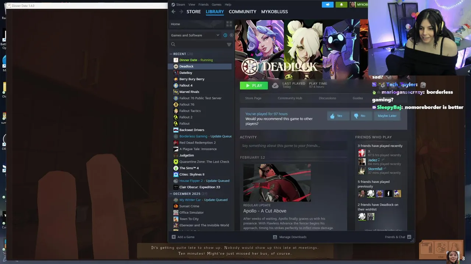Go to the COMMUNITY tab
Image resolution: width=471 pixels, height=264 pixels.
point(242,12)
